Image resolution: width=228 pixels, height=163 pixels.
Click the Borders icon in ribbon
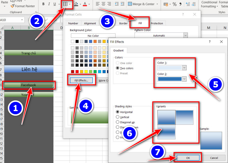[65, 4]
